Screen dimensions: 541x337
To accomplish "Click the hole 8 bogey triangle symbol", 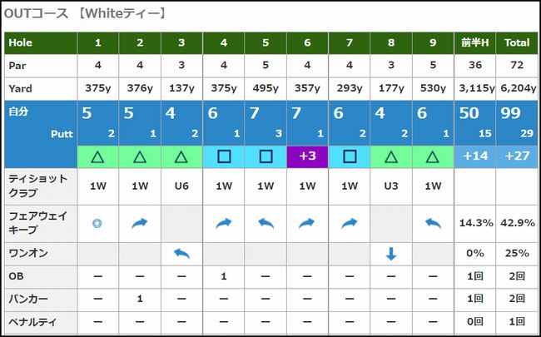I will [391, 156].
